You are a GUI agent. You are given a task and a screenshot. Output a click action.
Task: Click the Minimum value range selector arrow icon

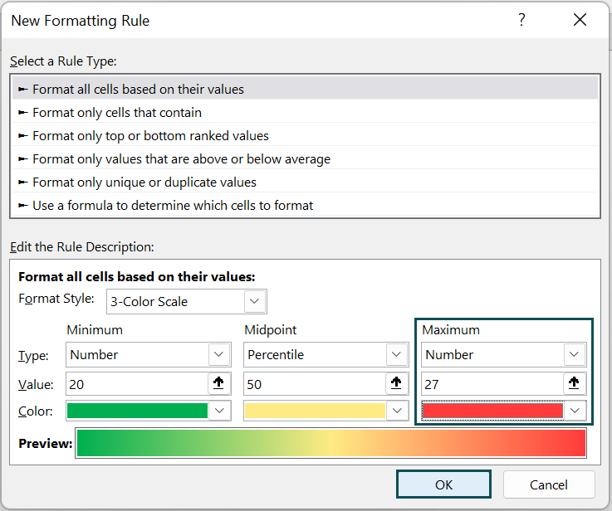pyautogui.click(x=218, y=383)
